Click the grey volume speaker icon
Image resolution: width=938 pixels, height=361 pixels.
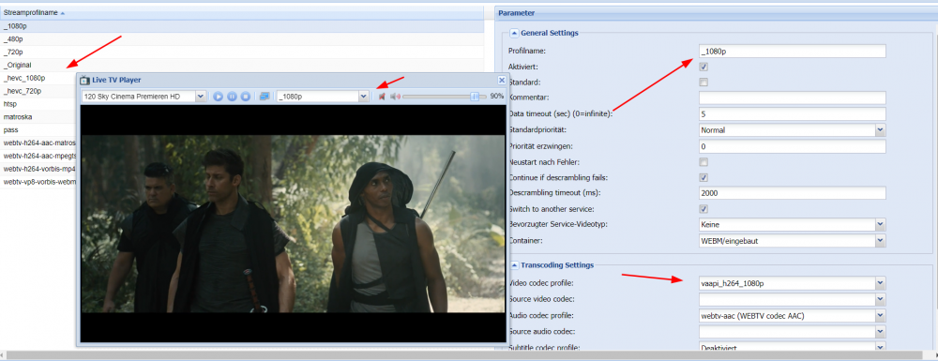click(x=395, y=97)
